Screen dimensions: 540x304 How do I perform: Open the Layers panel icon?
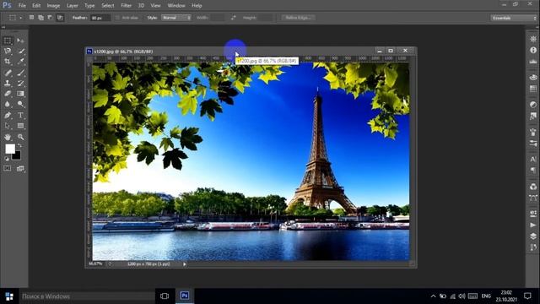point(533,236)
